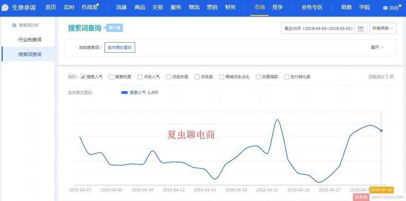Image resolution: width=406 pixels, height=201 pixels.
Task: Click the 搜索词分析 sidebar section icon
Action: coord(14,25)
